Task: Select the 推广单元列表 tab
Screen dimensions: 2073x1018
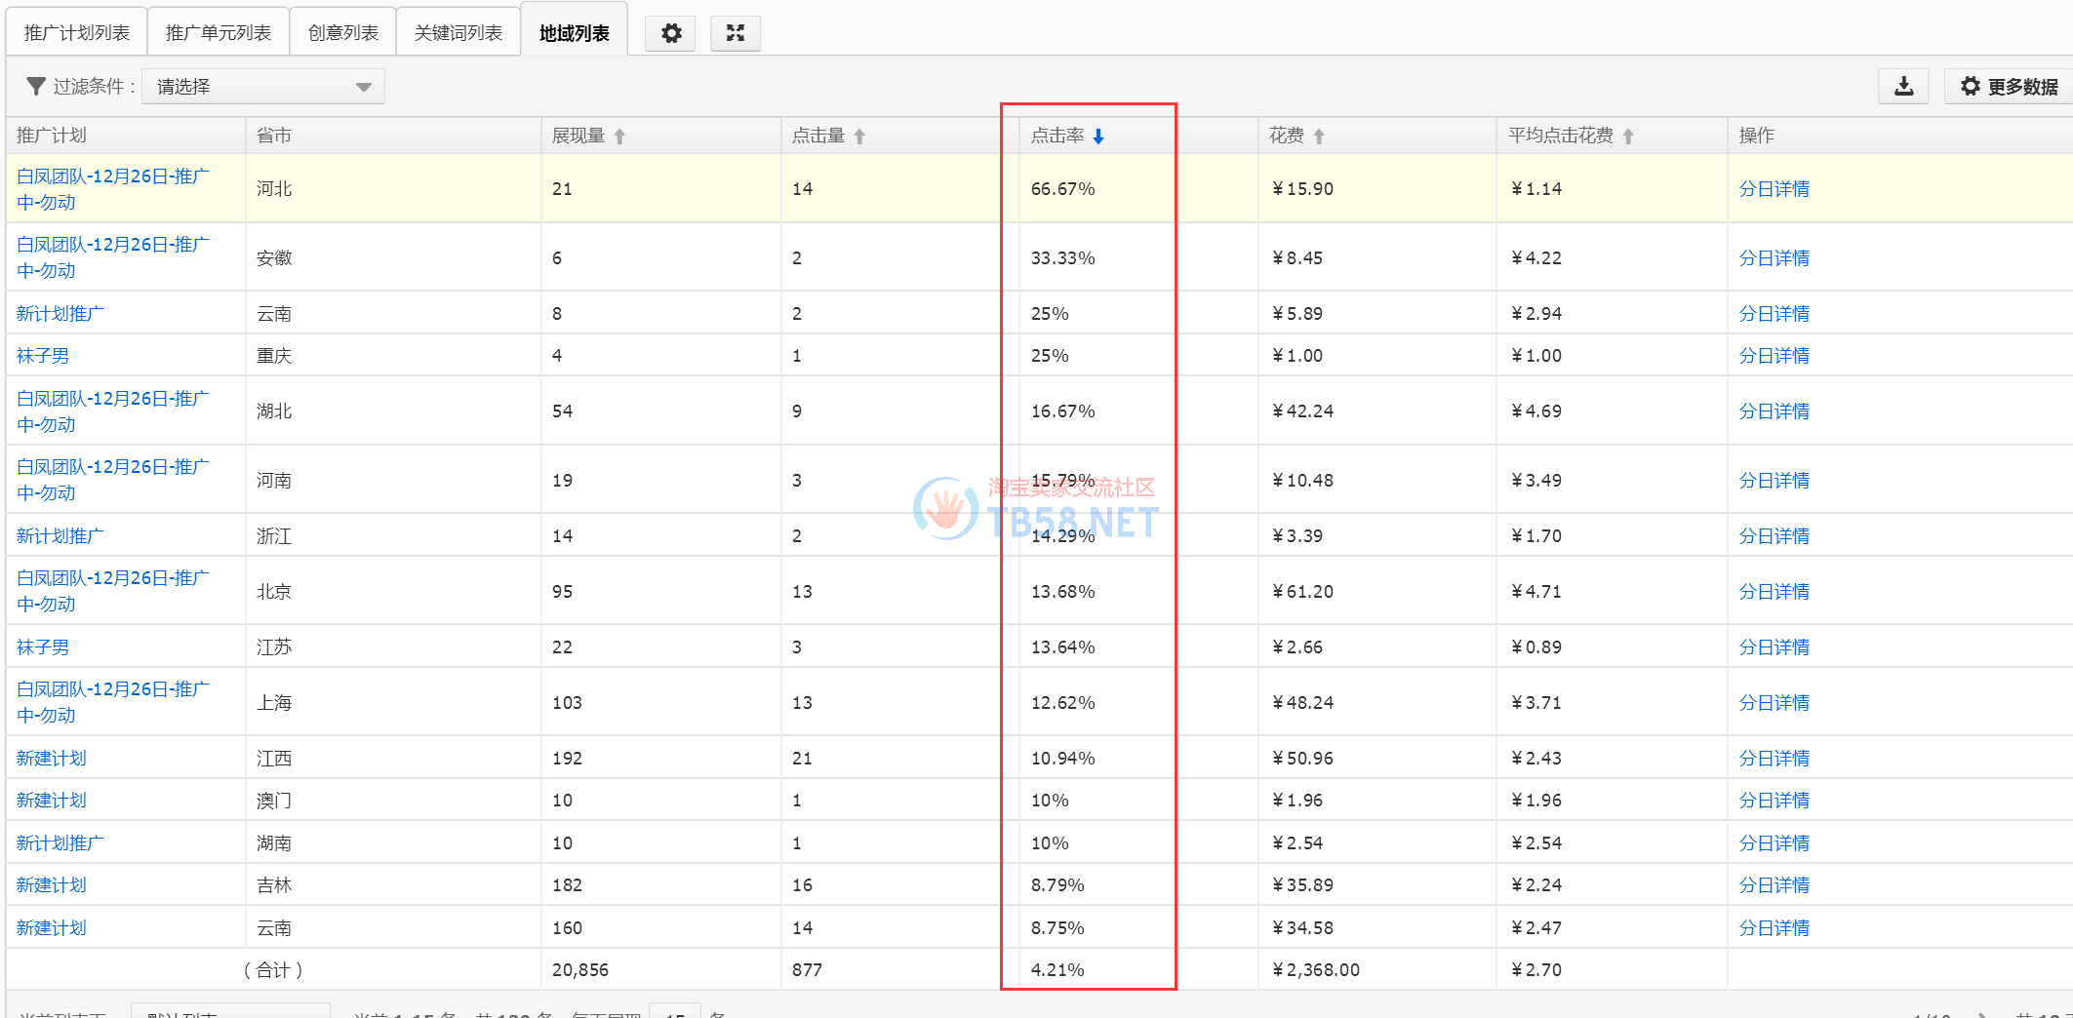Action: 218,33
